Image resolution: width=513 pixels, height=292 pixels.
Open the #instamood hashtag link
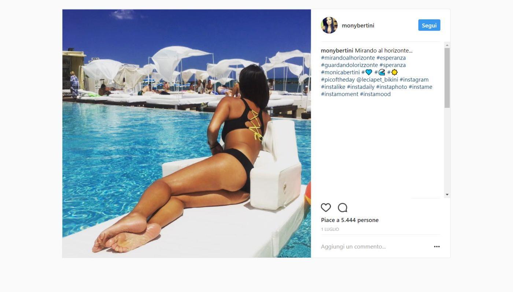[x=375, y=94]
